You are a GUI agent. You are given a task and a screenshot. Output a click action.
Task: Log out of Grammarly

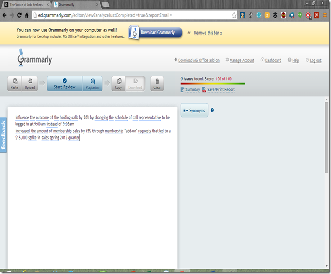tap(315, 60)
